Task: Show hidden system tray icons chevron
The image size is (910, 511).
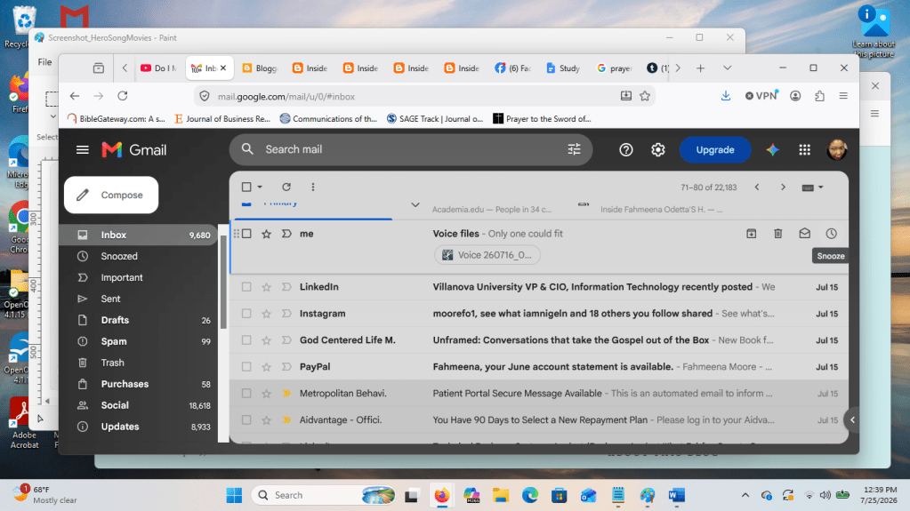Action: click(x=745, y=495)
